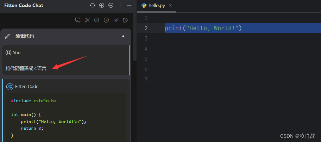Click line number 2 in the gutter
The width and height of the screenshot is (321, 142).
click(146, 28)
